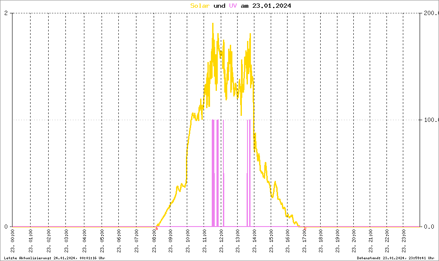Click the right axis label "0.0"
Image resolution: width=439 pixels, height=261 pixels.
429,227
